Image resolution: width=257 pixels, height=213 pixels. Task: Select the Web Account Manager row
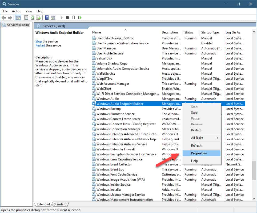tap(168, 83)
